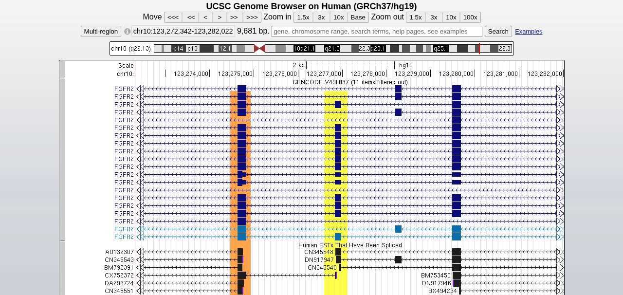Focus the gene search input field
The height and width of the screenshot is (295, 623).
pos(377,32)
